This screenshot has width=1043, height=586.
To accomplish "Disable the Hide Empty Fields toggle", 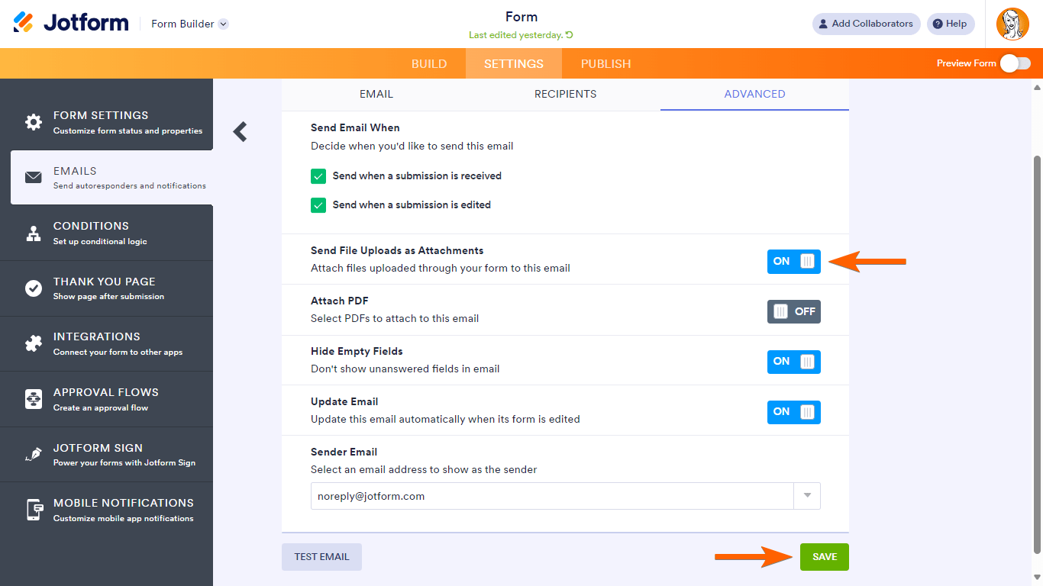I will pyautogui.click(x=794, y=362).
